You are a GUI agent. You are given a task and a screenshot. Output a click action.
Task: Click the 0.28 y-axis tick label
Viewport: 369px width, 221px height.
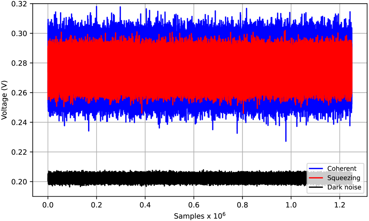(19, 63)
